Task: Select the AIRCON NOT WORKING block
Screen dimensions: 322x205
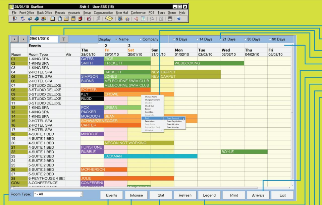Action: click(139, 143)
